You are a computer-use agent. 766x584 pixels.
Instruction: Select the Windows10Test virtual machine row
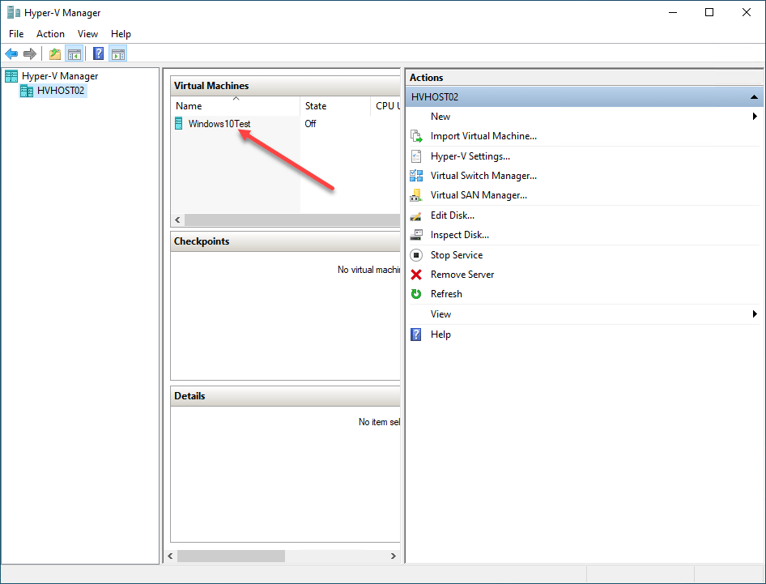285,124
